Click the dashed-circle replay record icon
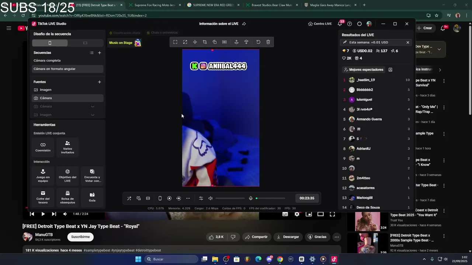Image resolution: width=472 pixels, height=265 pixels. pos(178,198)
